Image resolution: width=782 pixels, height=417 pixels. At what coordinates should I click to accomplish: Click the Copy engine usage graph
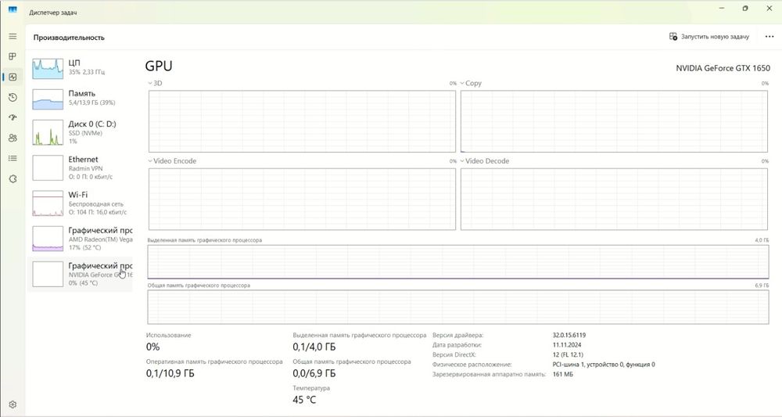point(614,121)
